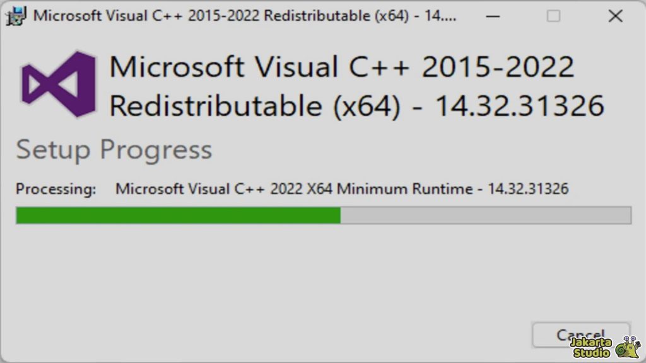
Task: Click the 14.32.31326 version in the large heading
Action: (x=520, y=106)
